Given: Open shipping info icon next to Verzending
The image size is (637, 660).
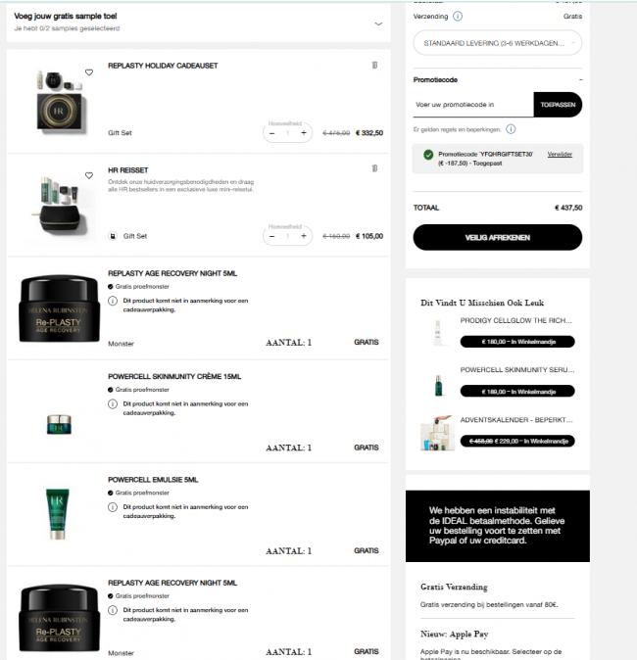Looking at the screenshot, I should (458, 16).
